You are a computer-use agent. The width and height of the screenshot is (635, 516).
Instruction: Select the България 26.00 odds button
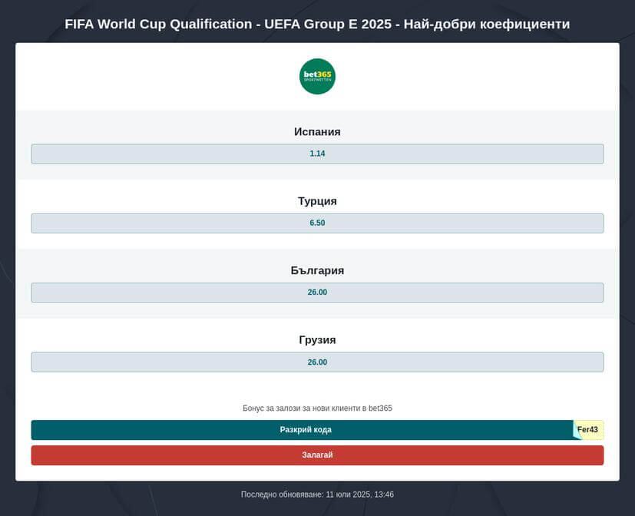[317, 293]
